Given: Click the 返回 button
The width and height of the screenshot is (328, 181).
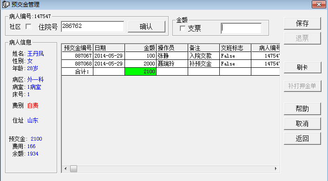Looking at the screenshot, I should pyautogui.click(x=302, y=138).
